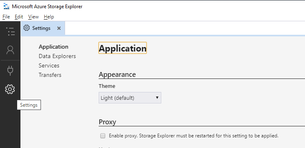Select the Services settings category
The image size is (305, 148).
(49, 65)
